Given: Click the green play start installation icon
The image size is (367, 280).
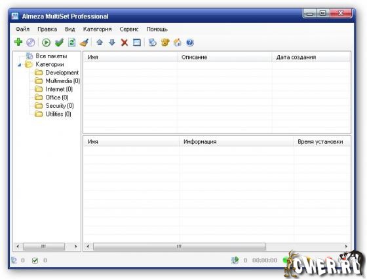Looking at the screenshot, I should [46, 43].
